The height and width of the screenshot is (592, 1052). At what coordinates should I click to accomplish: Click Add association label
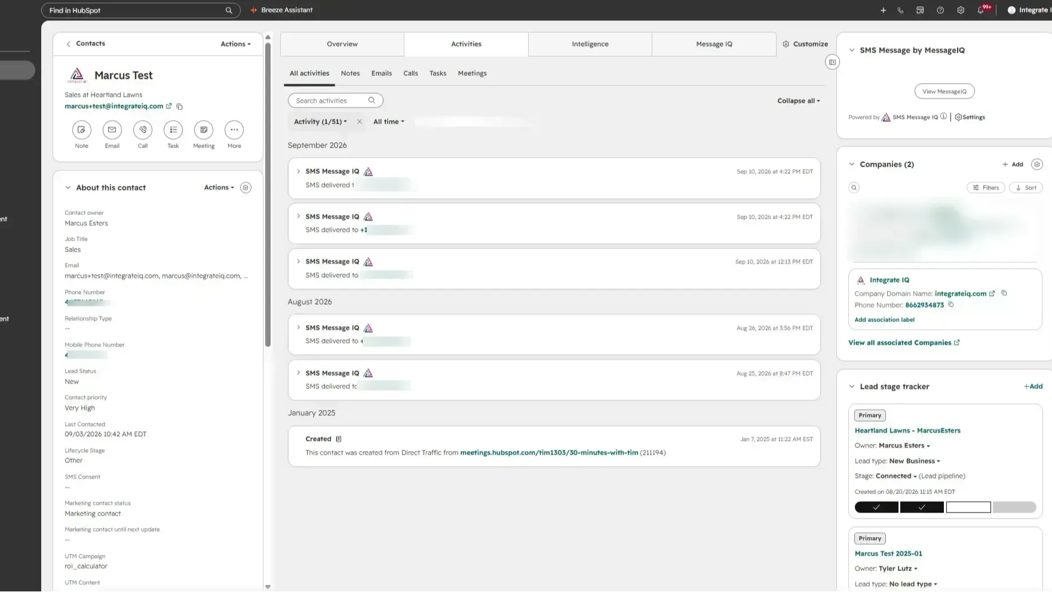[884, 320]
